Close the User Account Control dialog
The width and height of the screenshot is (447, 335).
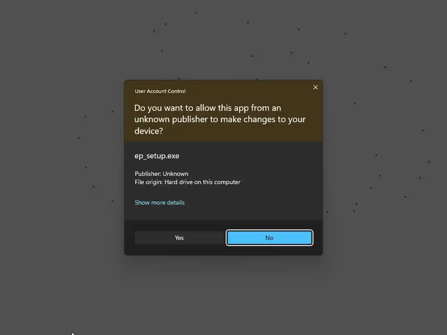click(315, 87)
